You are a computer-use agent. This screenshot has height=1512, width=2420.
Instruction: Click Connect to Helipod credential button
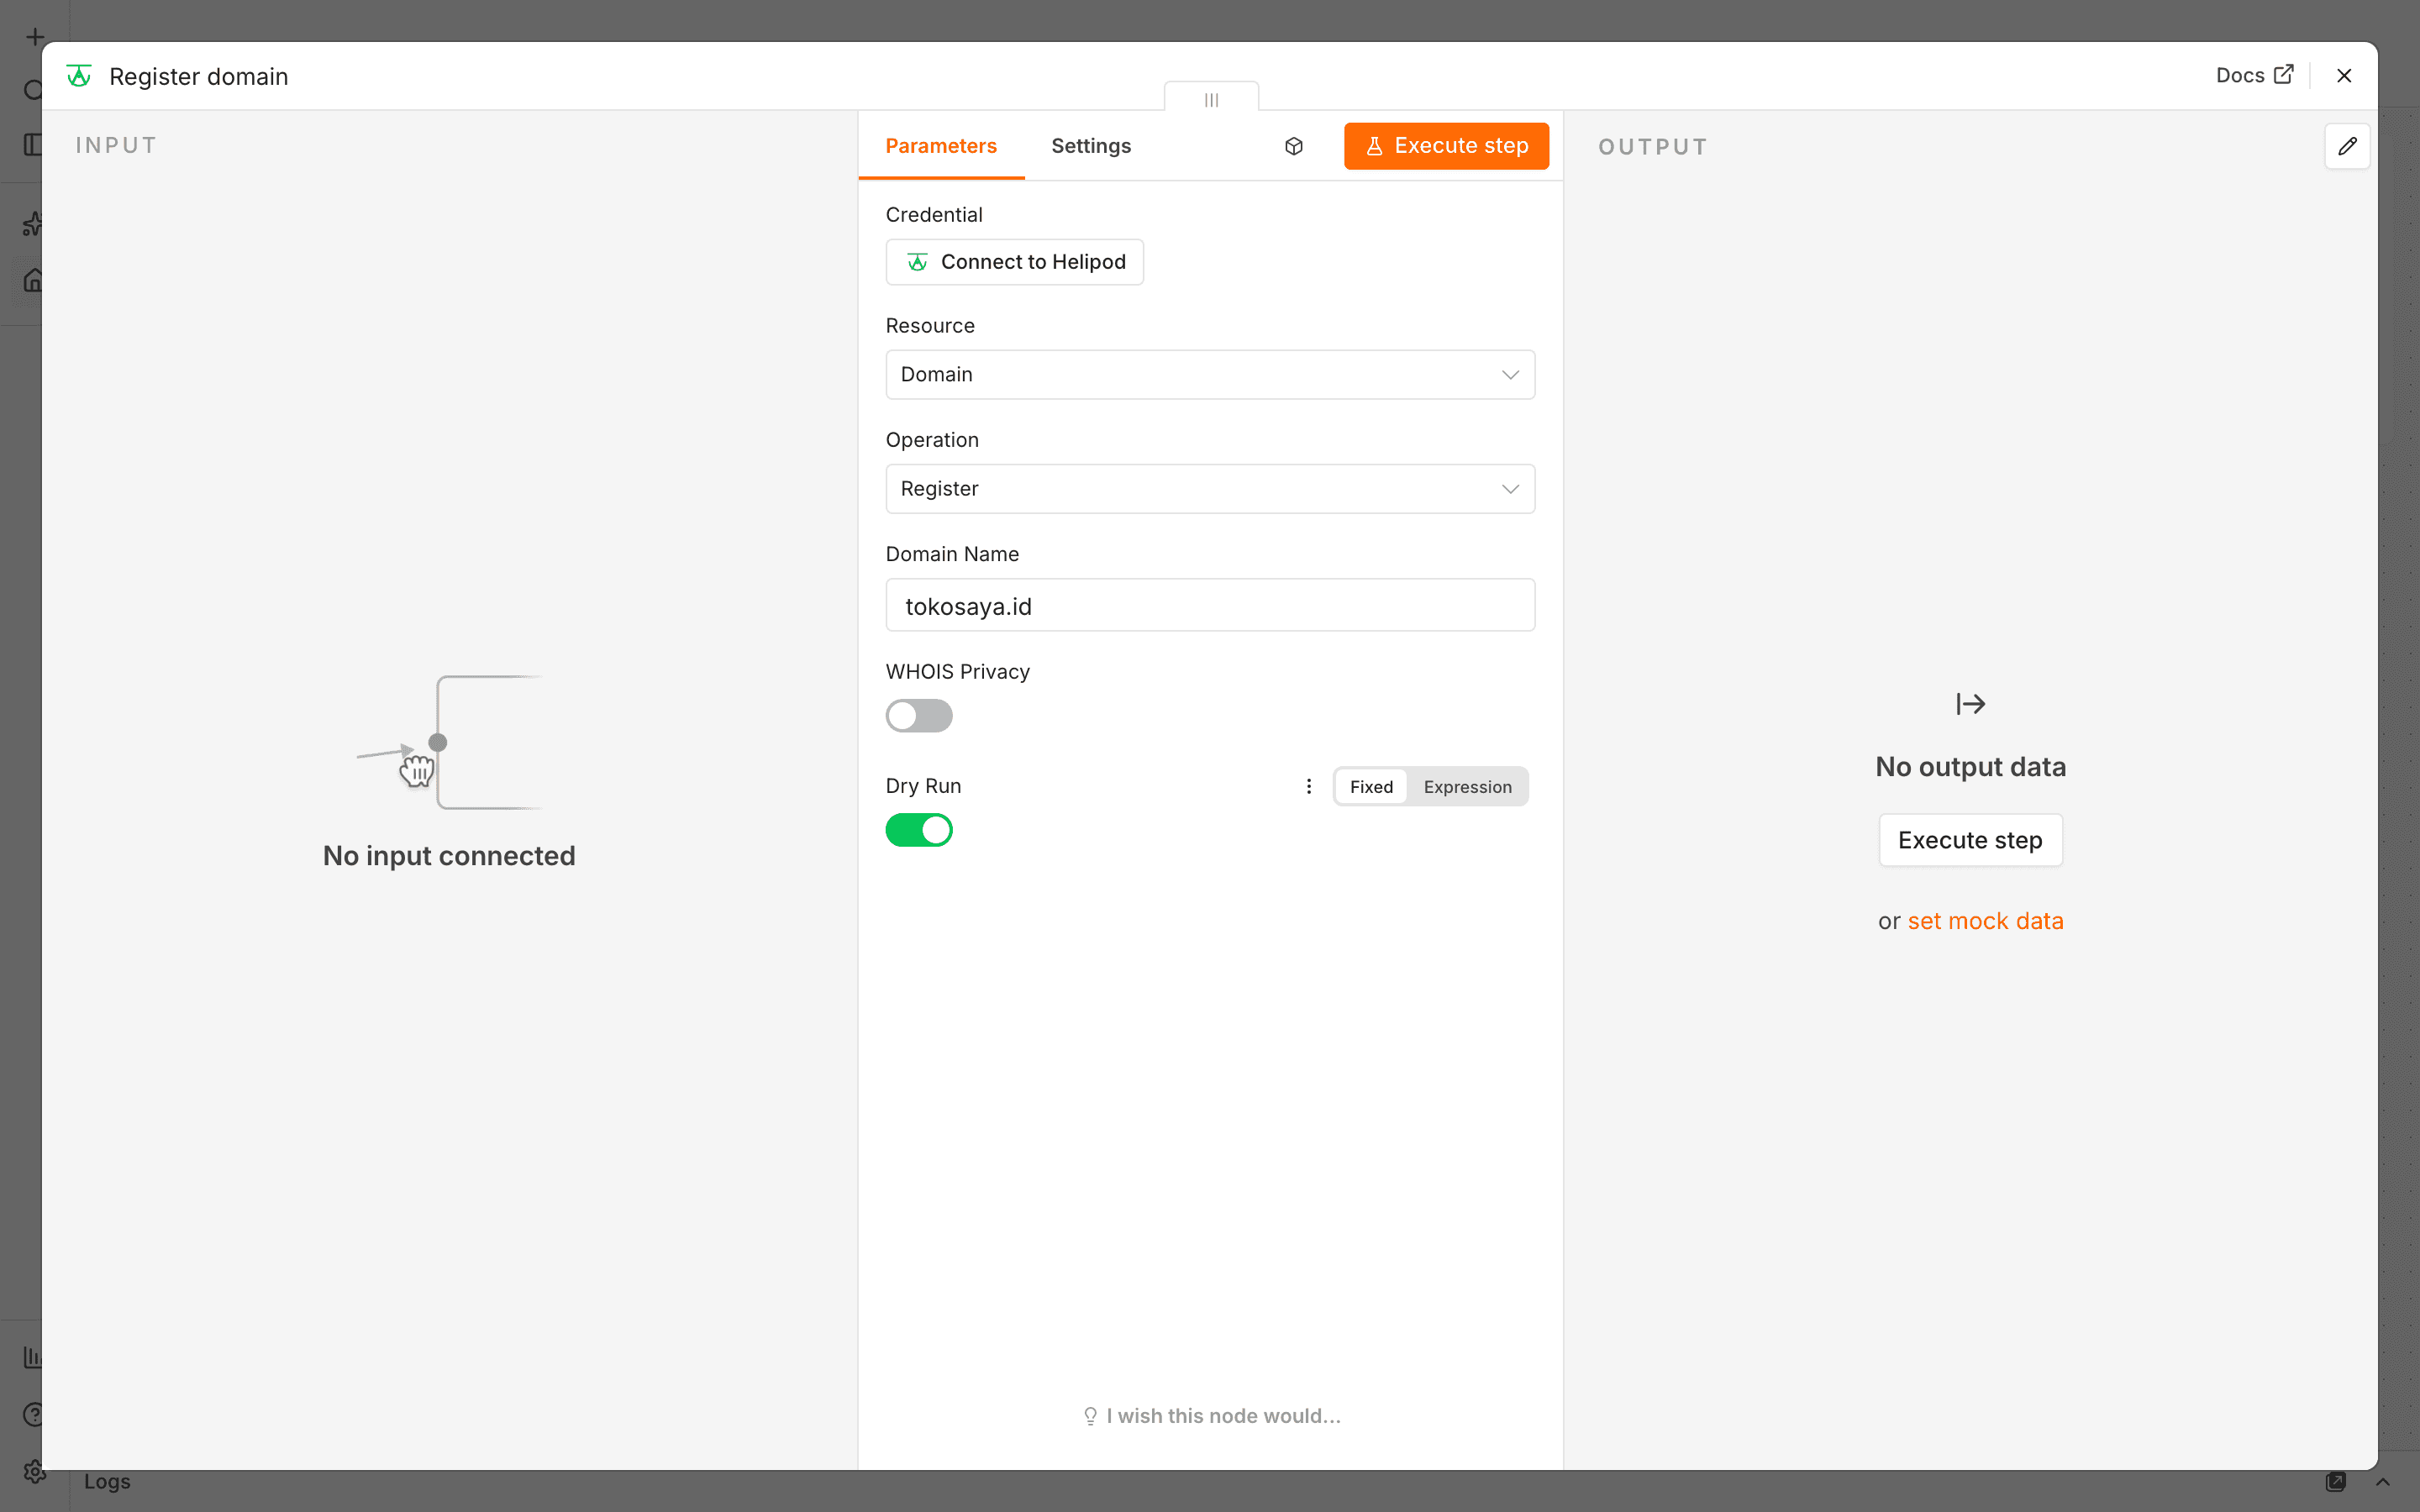(1014, 262)
